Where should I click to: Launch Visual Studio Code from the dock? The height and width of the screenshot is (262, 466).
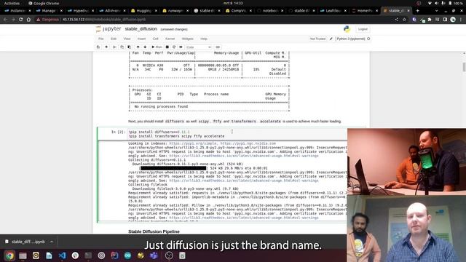62,255
